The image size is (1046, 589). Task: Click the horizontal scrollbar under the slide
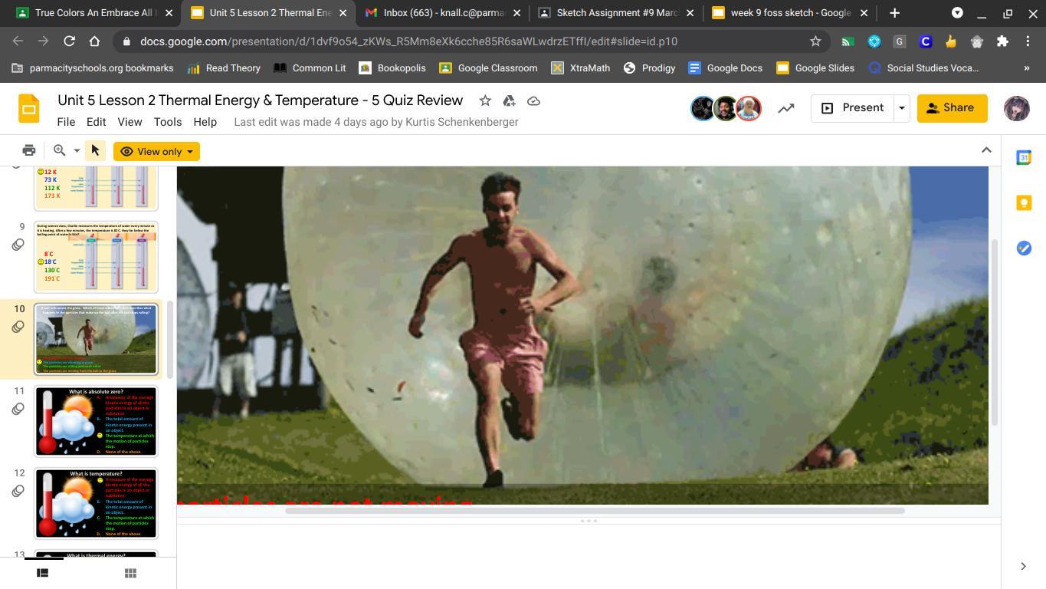(595, 511)
